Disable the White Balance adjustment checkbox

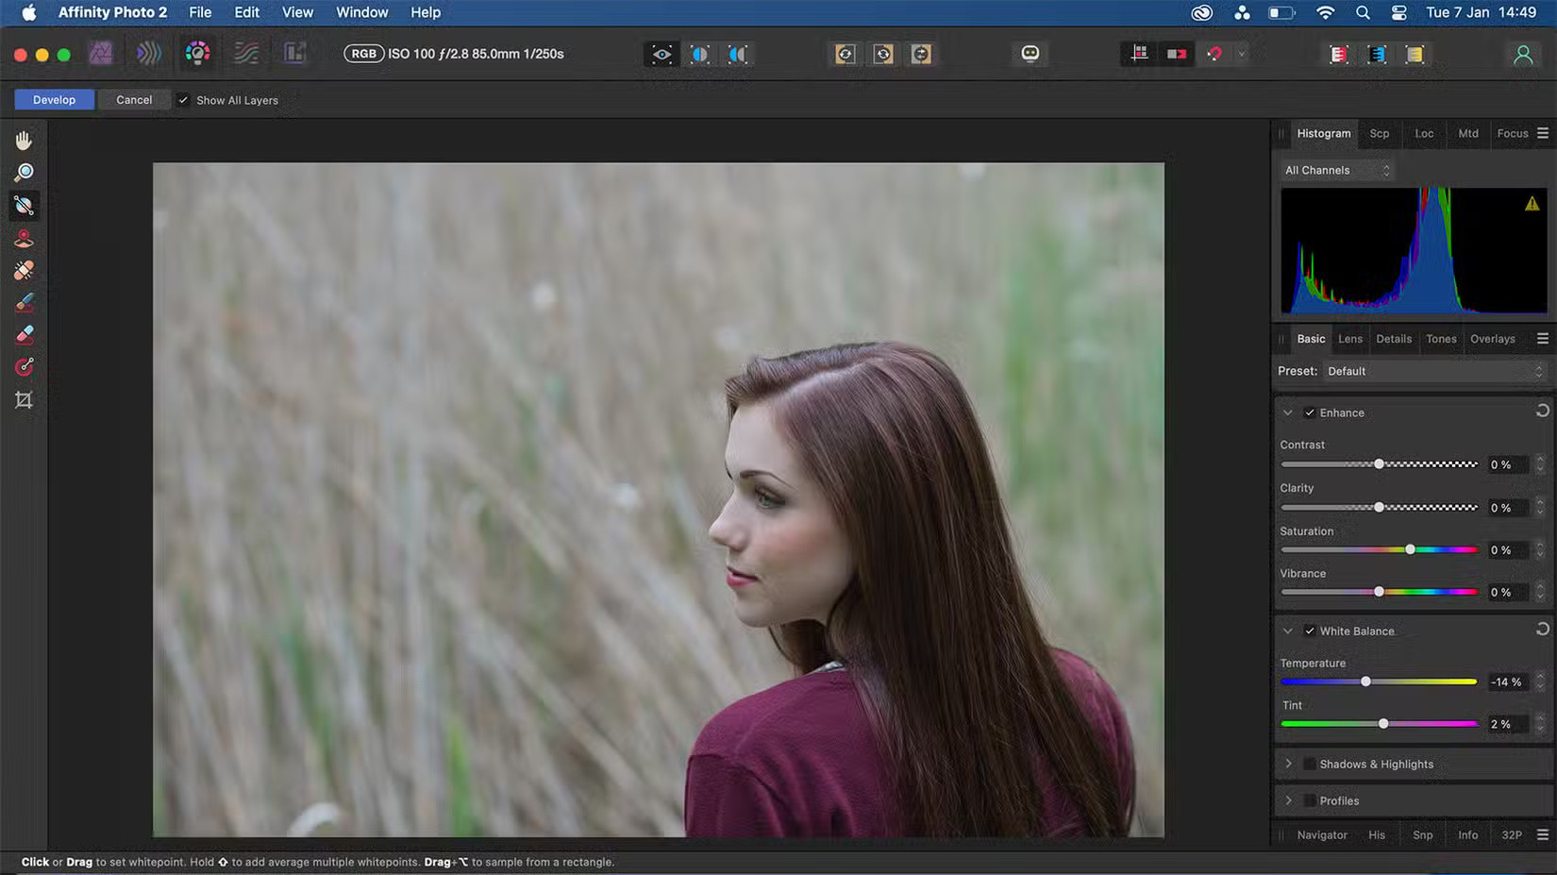[x=1310, y=631]
